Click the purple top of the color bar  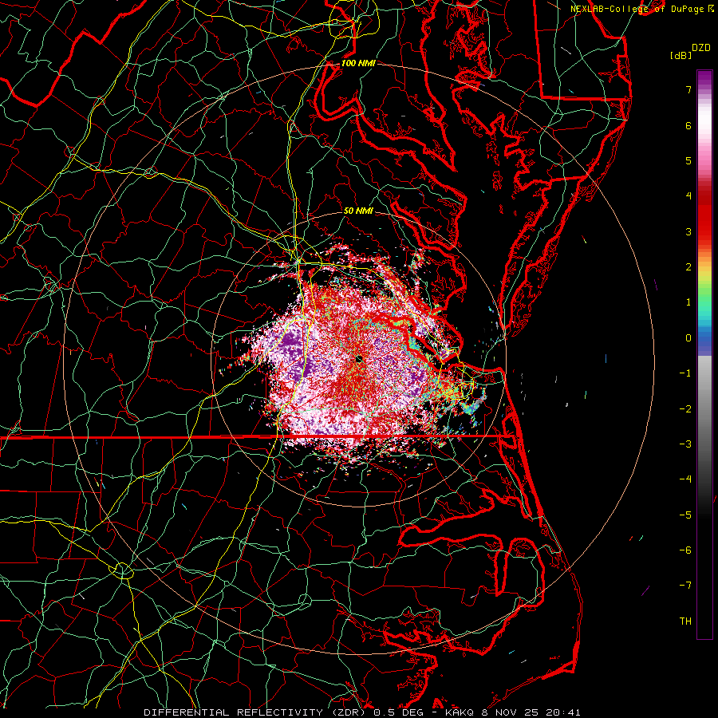(x=704, y=78)
